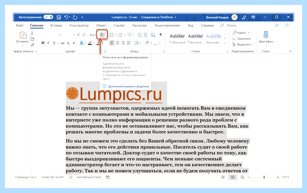
Task: Toggle the AutoSave (Автосохранение) switch
Action: [x=48, y=17]
